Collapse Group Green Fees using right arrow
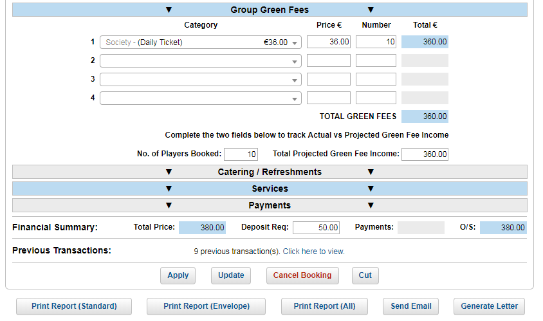 click(x=371, y=10)
